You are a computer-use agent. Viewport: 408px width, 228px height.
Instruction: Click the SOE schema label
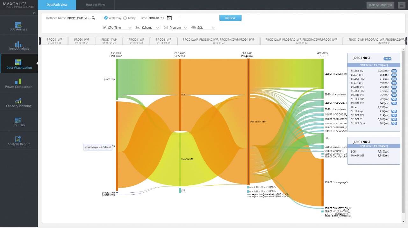click(183, 94)
